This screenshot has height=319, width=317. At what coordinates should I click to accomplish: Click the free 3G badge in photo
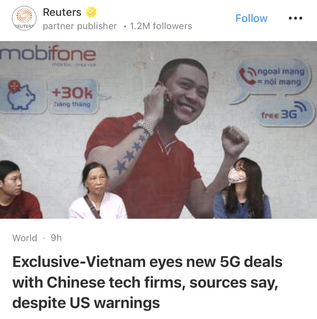(x=284, y=113)
